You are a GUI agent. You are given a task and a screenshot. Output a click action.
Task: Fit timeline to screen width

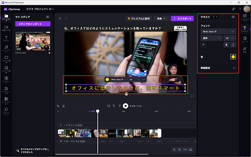tap(185, 150)
